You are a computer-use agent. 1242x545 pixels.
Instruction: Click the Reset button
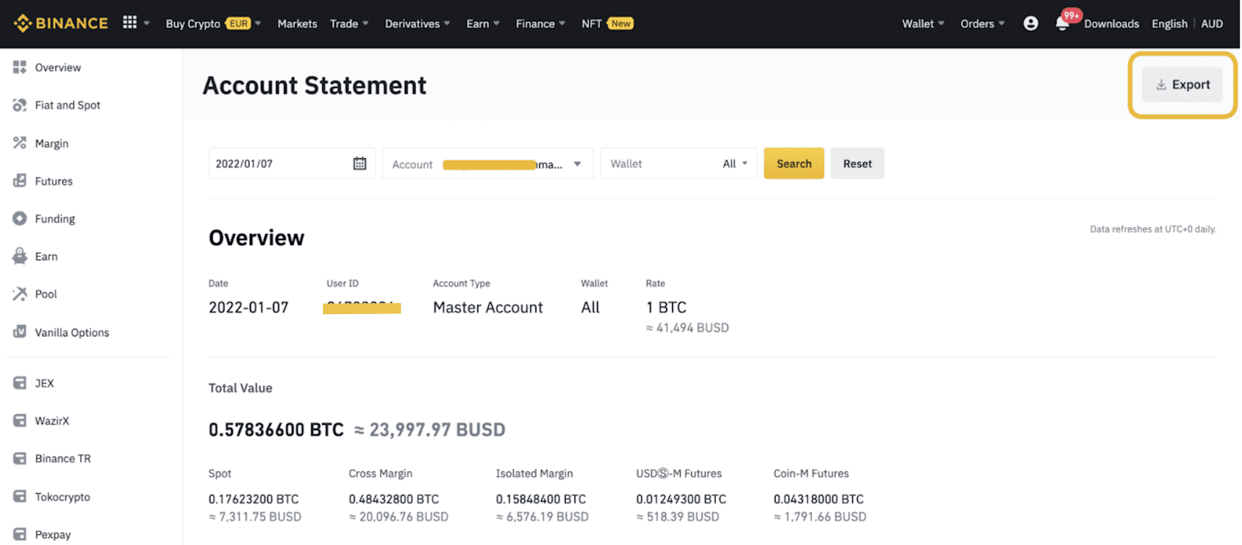(857, 164)
